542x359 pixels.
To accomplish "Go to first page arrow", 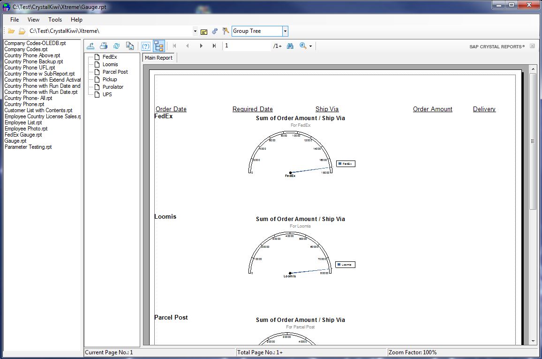I will click(174, 46).
